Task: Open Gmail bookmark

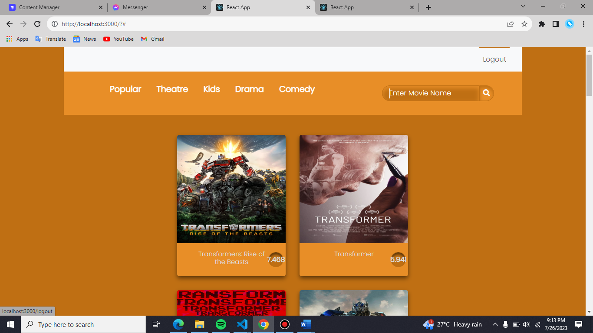Action: [x=152, y=39]
